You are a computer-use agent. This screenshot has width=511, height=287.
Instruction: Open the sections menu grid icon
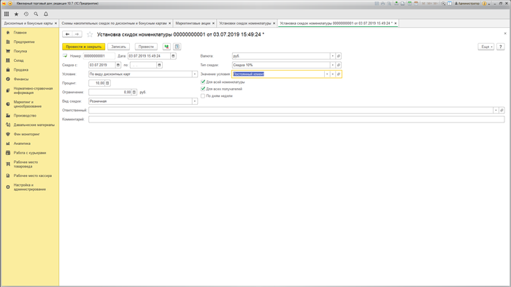tap(7, 14)
